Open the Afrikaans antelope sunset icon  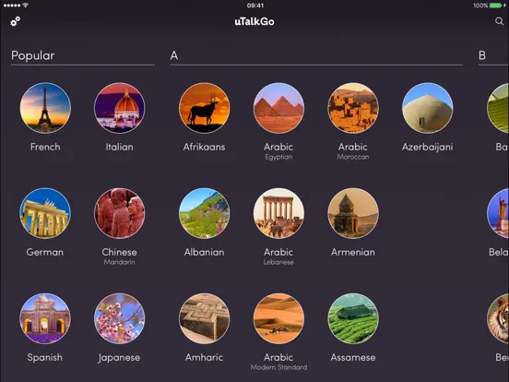click(x=204, y=108)
